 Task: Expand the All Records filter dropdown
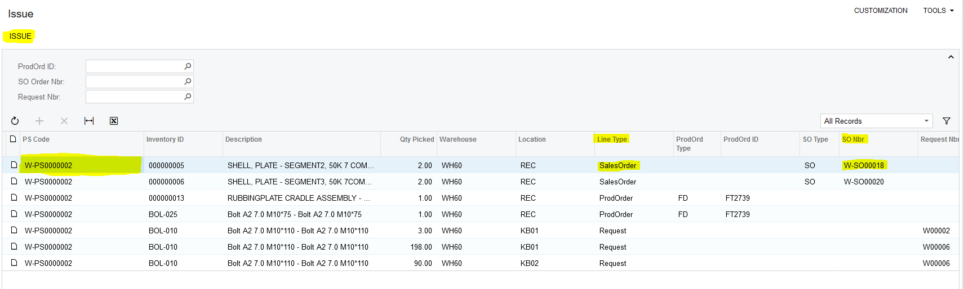pos(926,121)
